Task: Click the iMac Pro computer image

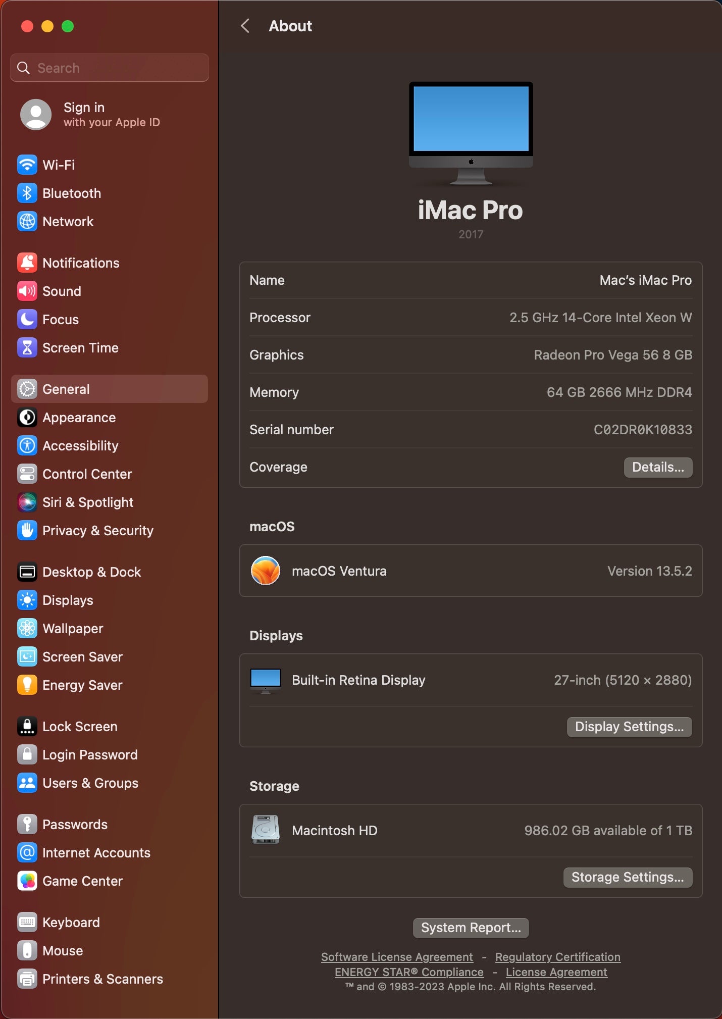Action: [x=471, y=133]
